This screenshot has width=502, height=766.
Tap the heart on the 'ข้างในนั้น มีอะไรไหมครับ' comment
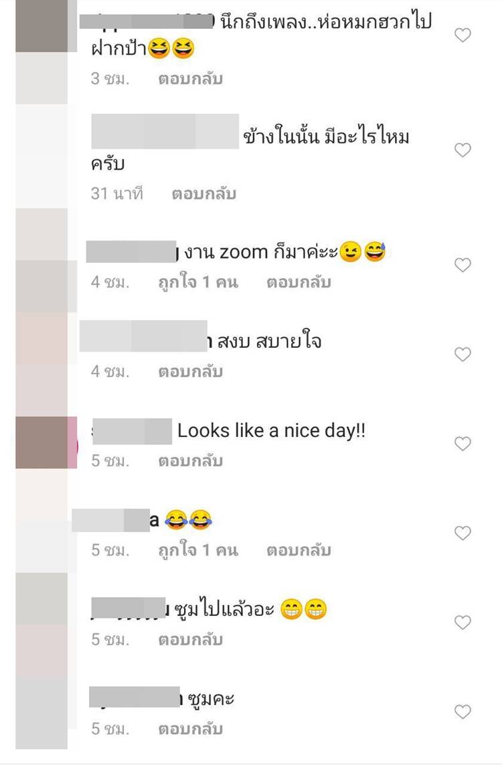463,150
